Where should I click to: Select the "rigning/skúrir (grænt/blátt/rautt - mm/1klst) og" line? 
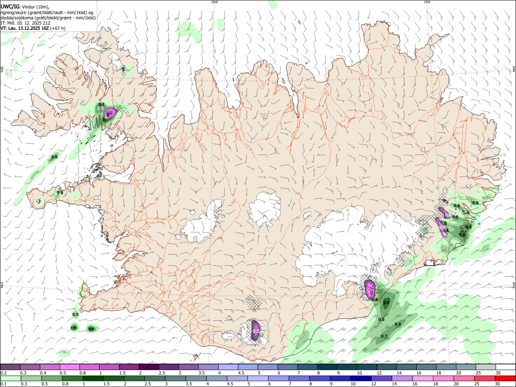click(47, 12)
